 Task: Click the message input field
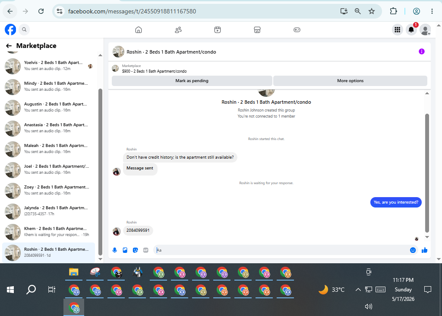pyautogui.click(x=282, y=250)
